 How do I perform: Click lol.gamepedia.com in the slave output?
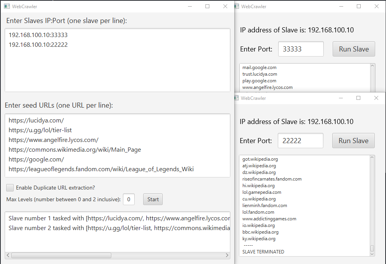click(262, 192)
